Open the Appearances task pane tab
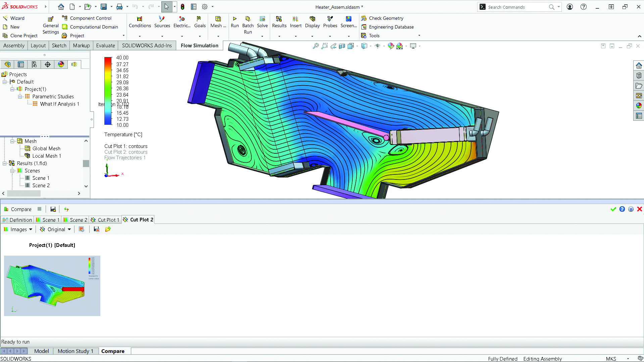The height and width of the screenshot is (362, 644). [639, 106]
